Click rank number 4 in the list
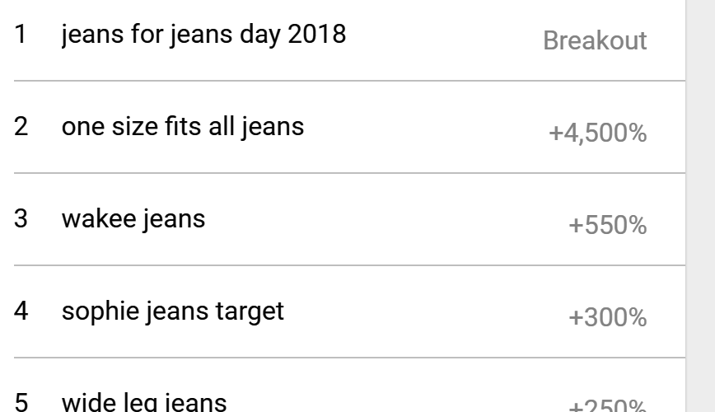The width and height of the screenshot is (715, 412). 24,312
